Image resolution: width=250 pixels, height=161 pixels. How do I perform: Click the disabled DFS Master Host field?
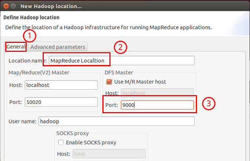pyautogui.click(x=156, y=93)
